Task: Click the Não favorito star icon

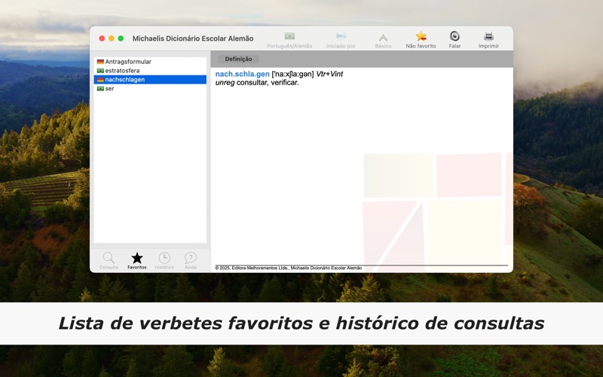Action: pos(421,36)
